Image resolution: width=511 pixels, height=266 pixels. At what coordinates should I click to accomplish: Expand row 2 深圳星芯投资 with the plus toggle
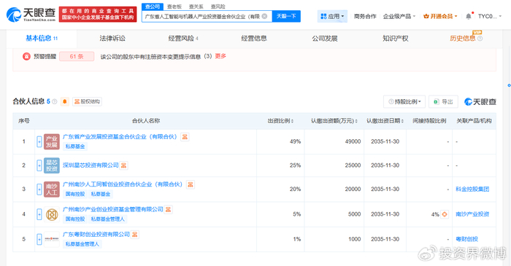coord(39,165)
